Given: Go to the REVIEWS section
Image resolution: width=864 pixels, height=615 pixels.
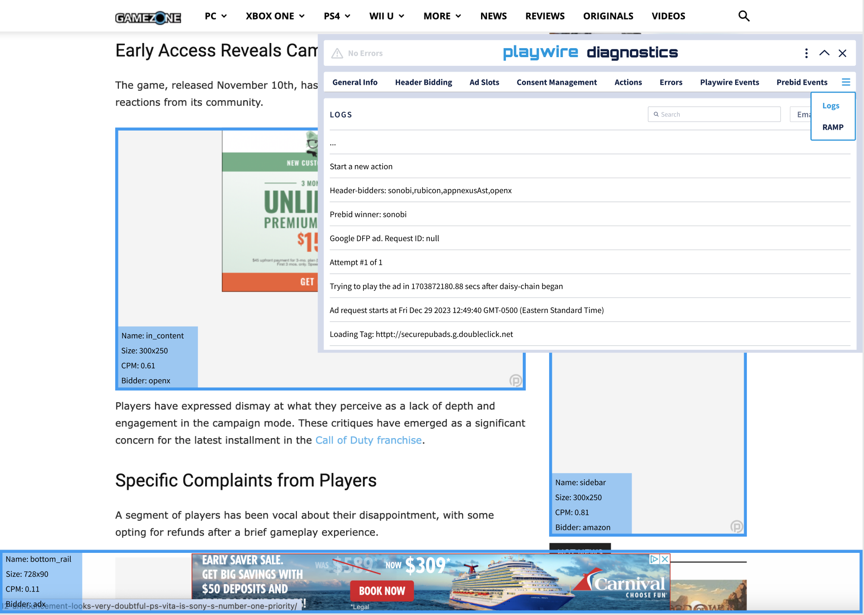Looking at the screenshot, I should coord(545,16).
